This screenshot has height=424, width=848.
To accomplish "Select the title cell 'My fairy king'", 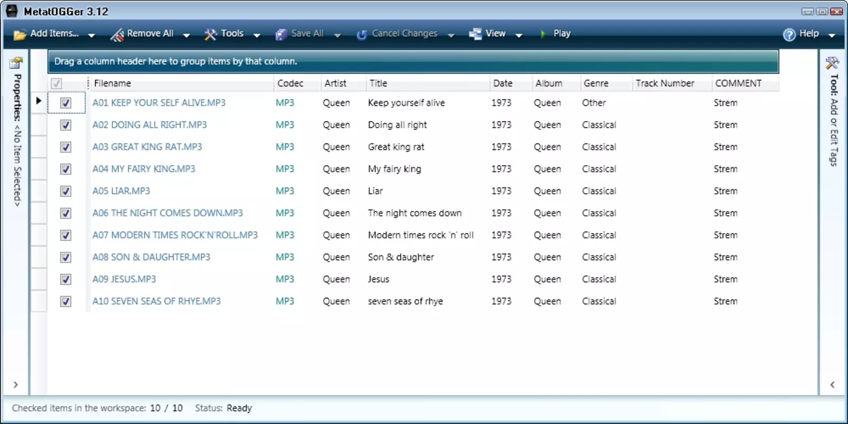I will pos(394,169).
